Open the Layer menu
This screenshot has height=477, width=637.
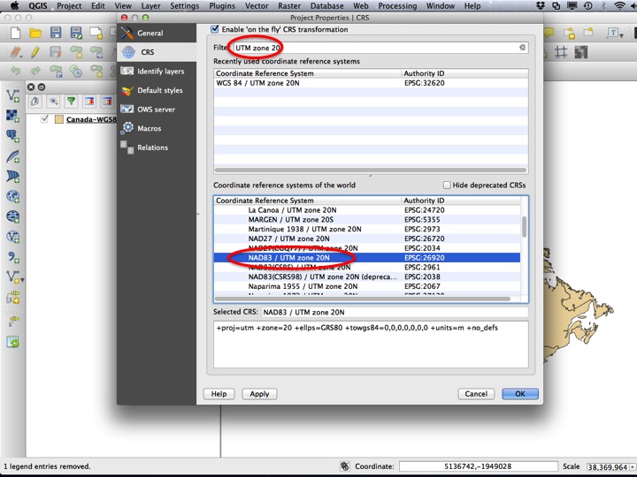click(x=150, y=5)
